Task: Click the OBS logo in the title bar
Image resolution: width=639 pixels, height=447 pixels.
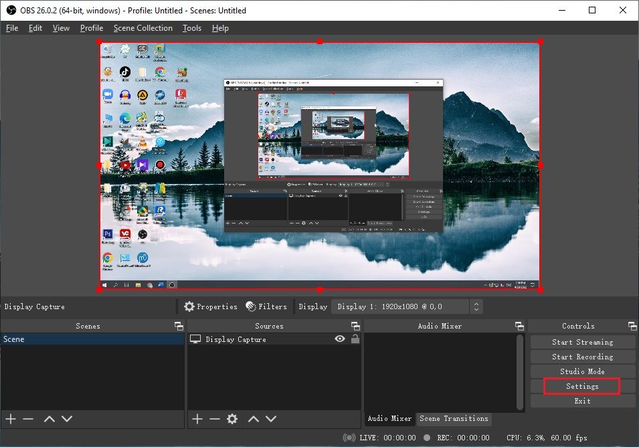Action: tap(11, 10)
